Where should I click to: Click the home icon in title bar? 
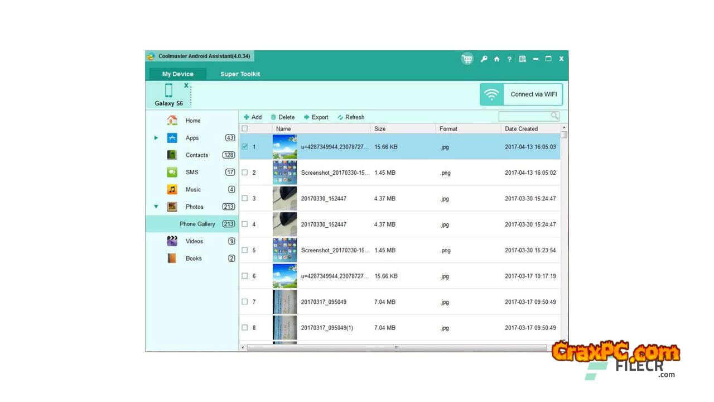coord(496,59)
